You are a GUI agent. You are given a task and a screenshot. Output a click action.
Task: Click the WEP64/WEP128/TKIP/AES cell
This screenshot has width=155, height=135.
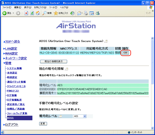(97, 53)
